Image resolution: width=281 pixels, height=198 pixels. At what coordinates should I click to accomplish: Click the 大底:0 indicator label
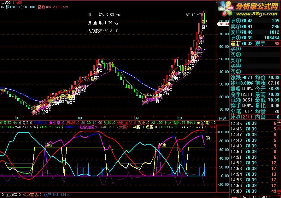(x=125, y=127)
